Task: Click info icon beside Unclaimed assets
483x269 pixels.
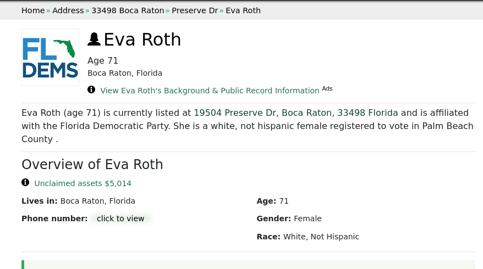Action: 25,182
